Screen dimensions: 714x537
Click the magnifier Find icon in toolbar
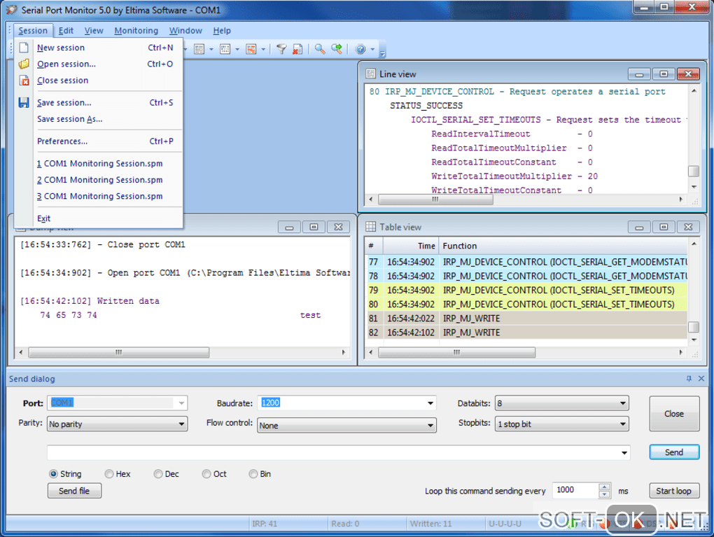pyautogui.click(x=319, y=49)
